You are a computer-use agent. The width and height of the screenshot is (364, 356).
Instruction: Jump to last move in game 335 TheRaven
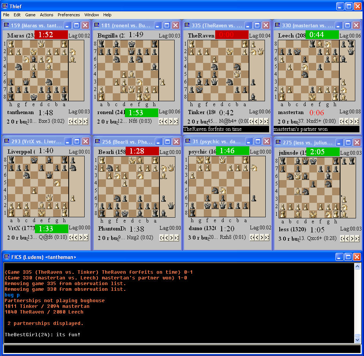(266, 121)
